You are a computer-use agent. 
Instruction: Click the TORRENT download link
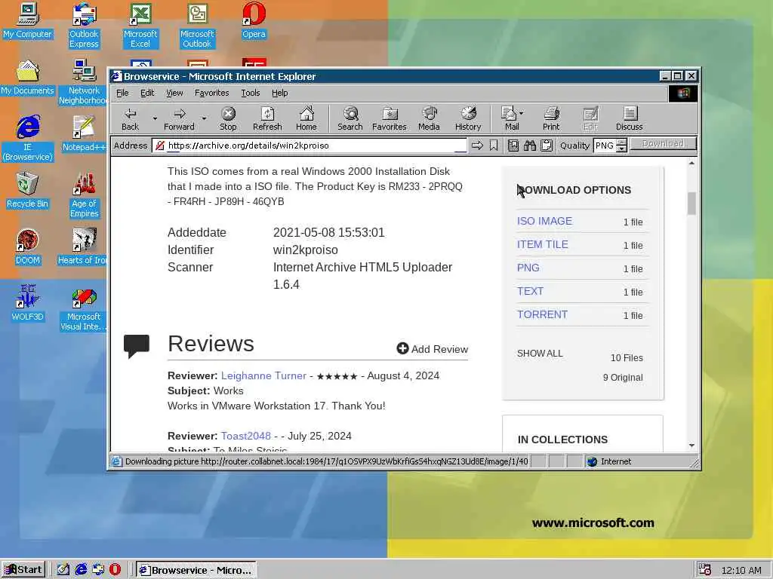(542, 314)
